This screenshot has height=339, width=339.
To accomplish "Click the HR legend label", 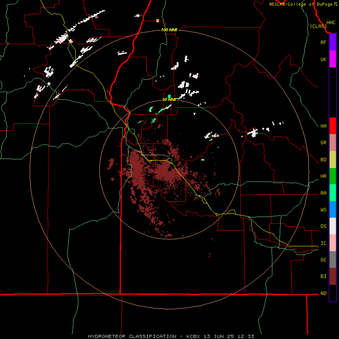I will coord(323,176).
